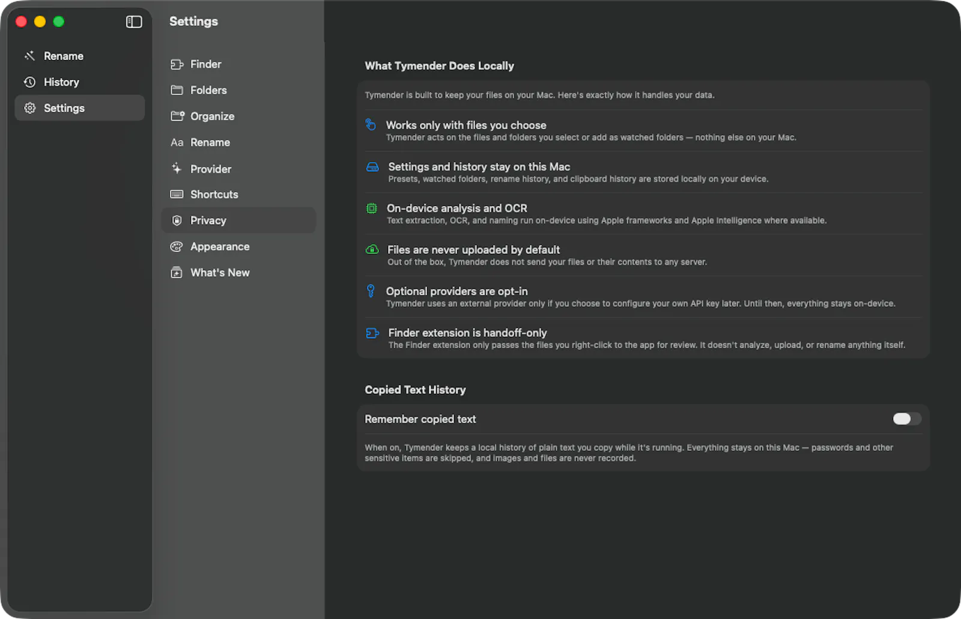The height and width of the screenshot is (619, 961).
Task: Enable the Remember copied text switch
Action: pos(906,418)
